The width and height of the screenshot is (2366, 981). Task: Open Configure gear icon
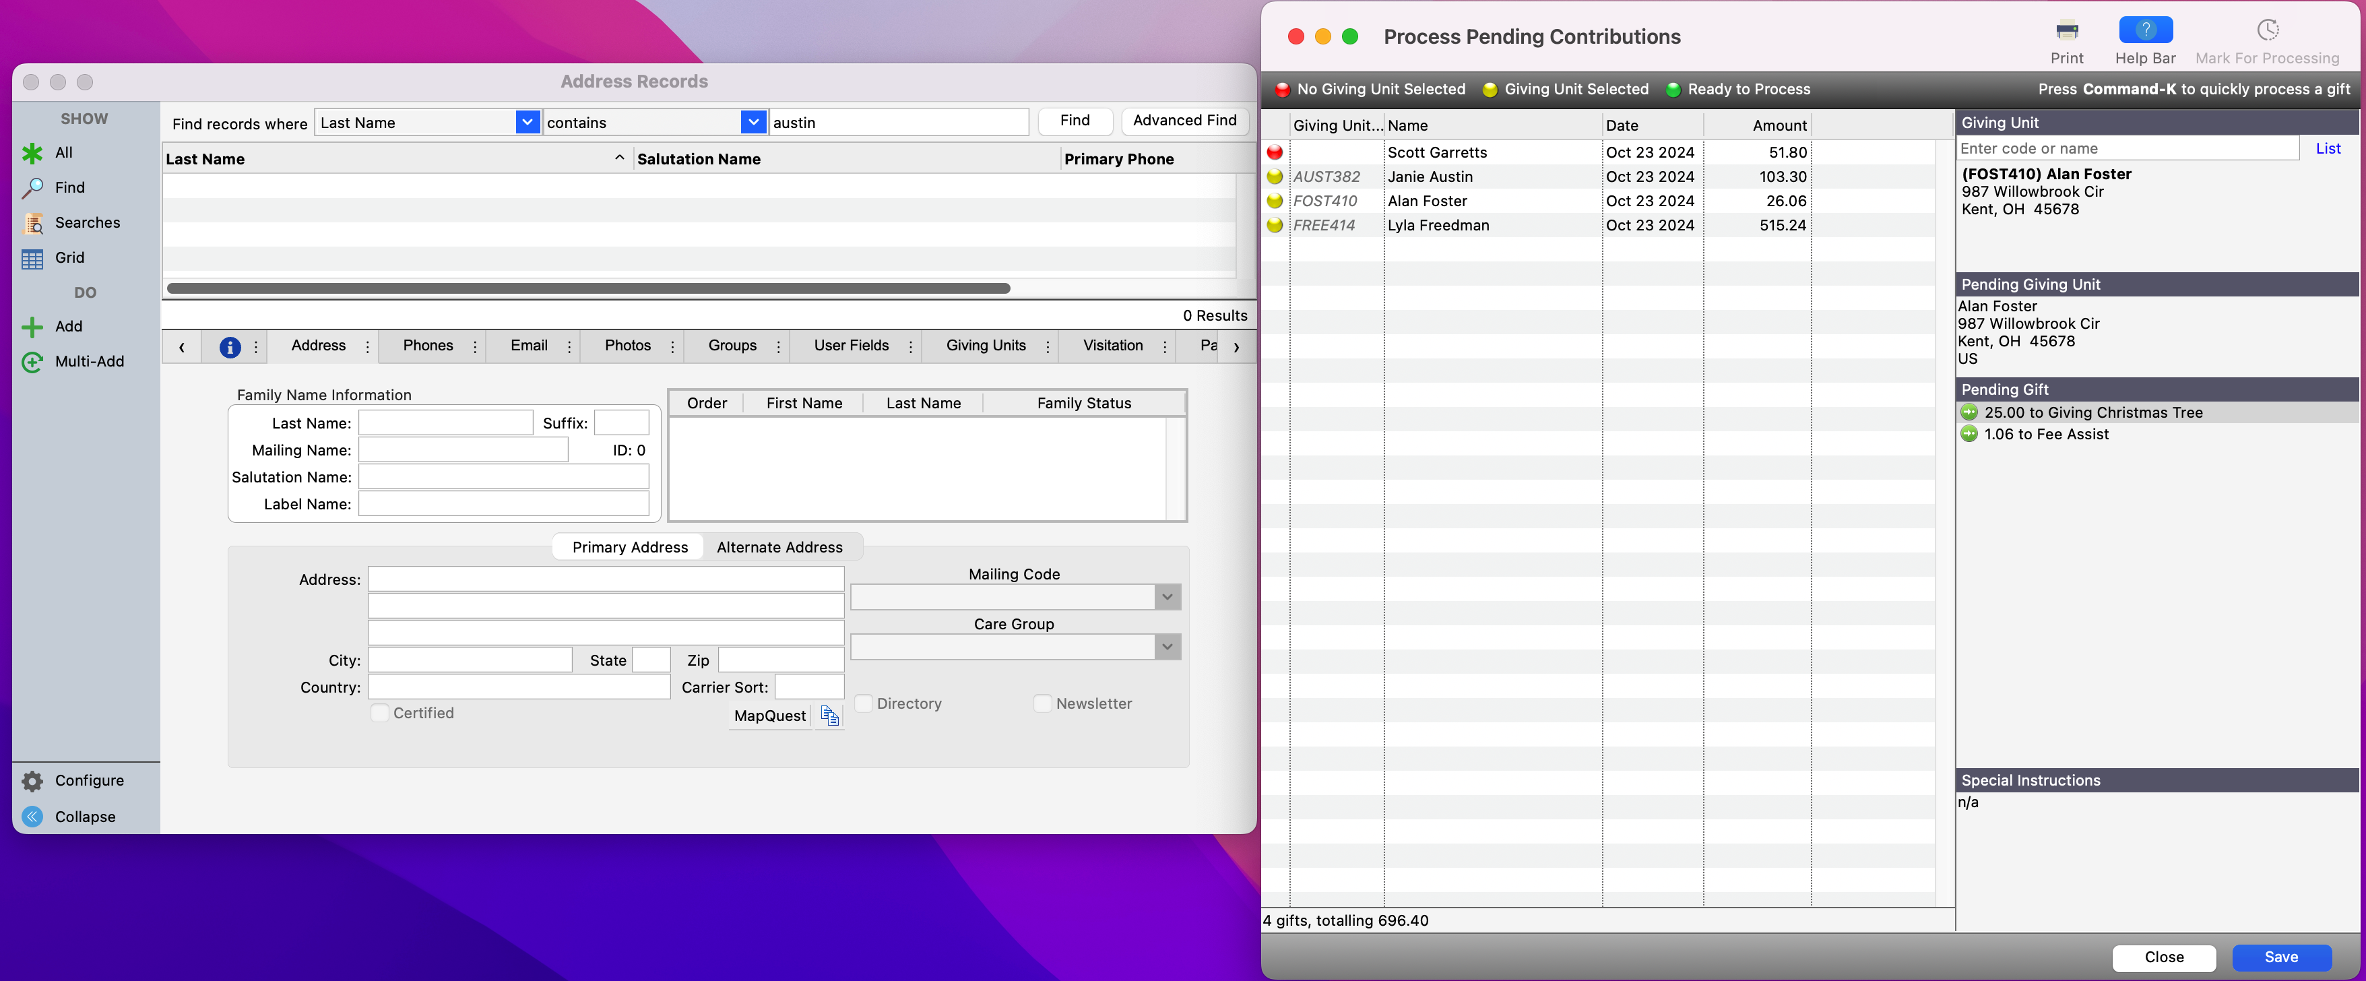pos(32,781)
